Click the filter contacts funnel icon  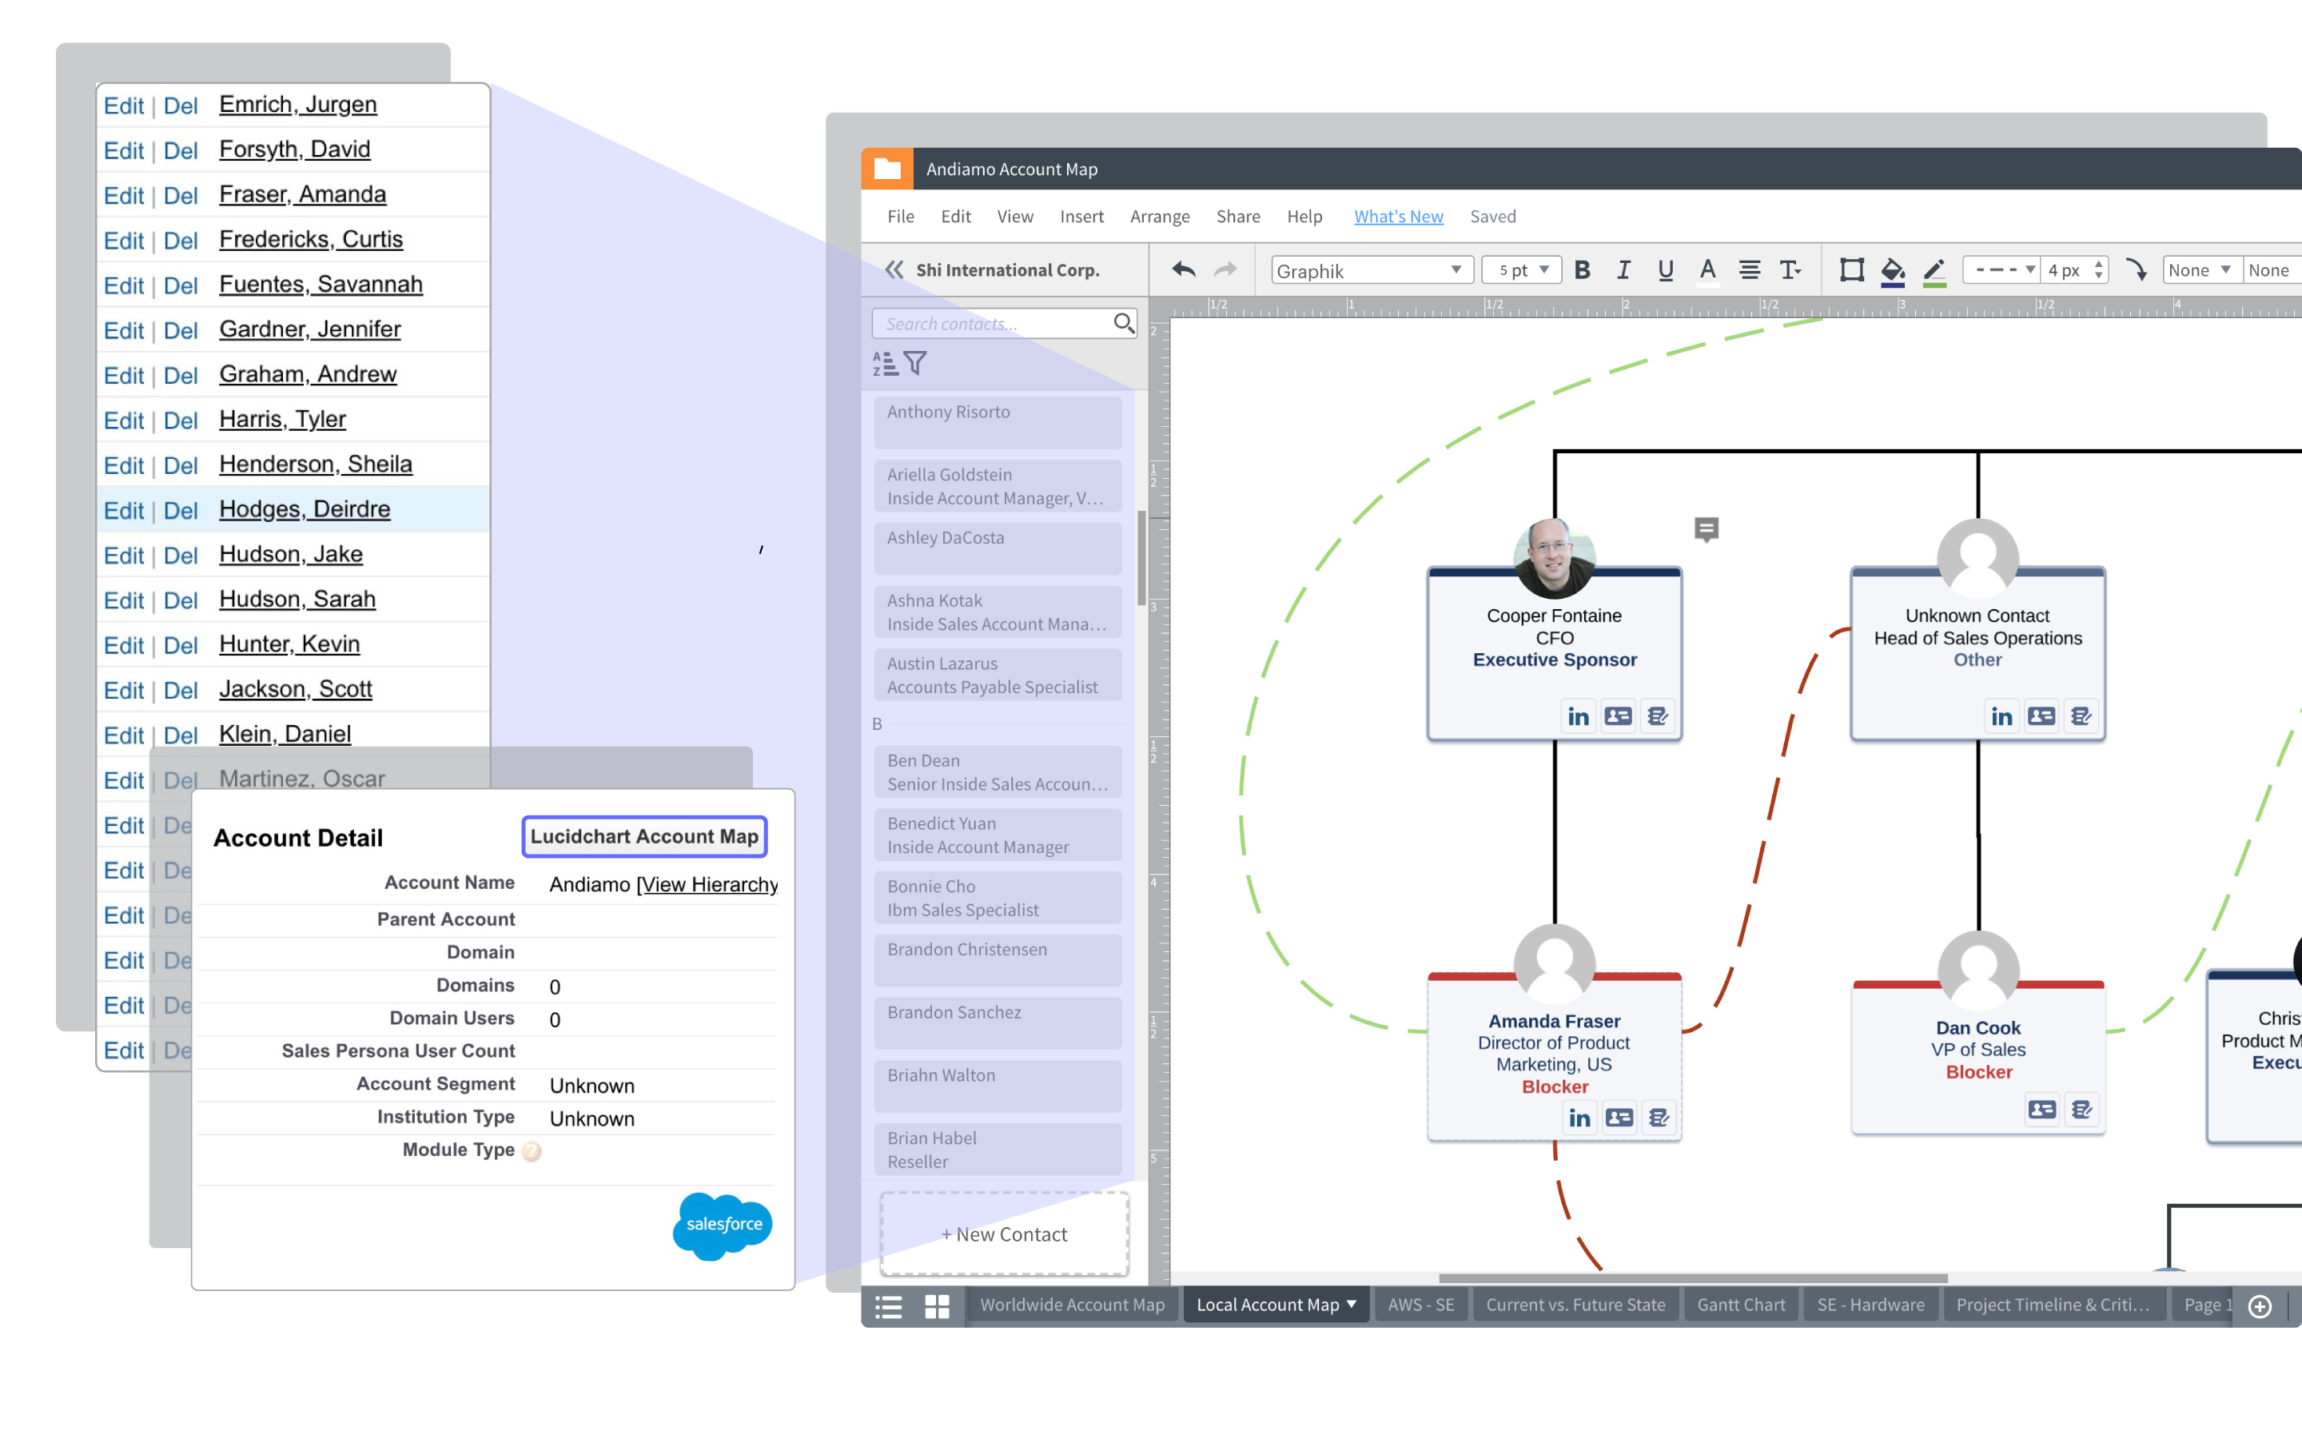915,363
